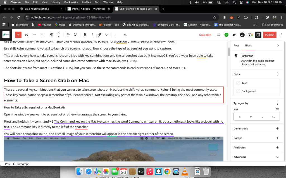Toggle the Settings sidebar panel
The height and width of the screenshot is (178, 286).
[258, 35]
